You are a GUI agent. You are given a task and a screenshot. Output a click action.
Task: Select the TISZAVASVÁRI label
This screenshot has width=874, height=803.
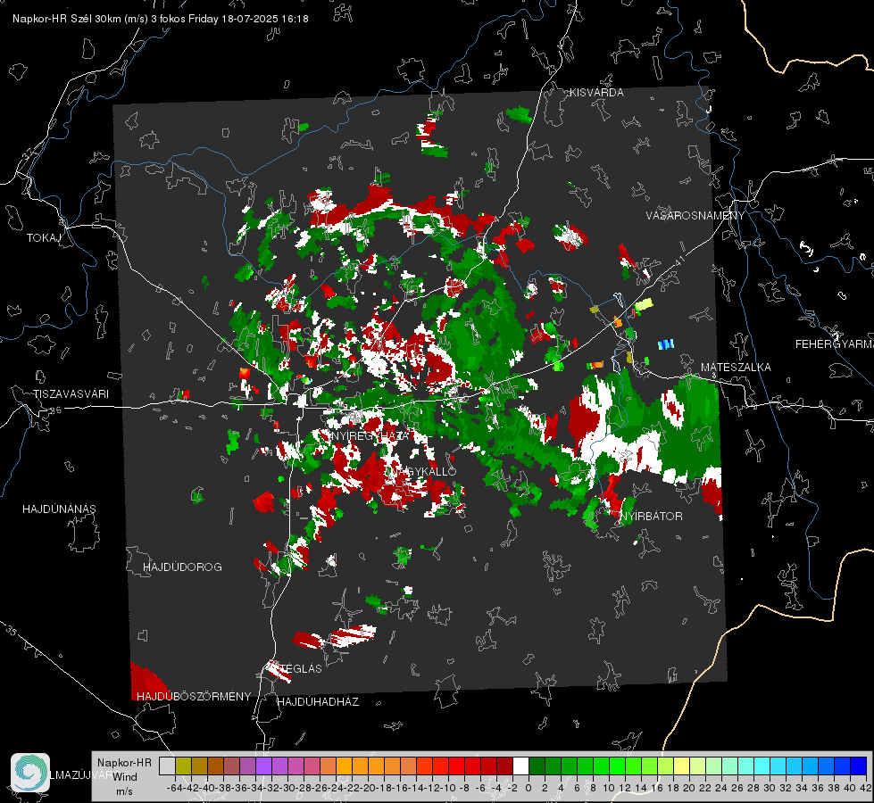click(x=71, y=394)
